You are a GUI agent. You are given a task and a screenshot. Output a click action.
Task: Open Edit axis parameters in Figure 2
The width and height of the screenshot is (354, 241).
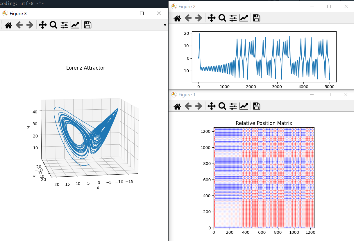(244, 18)
